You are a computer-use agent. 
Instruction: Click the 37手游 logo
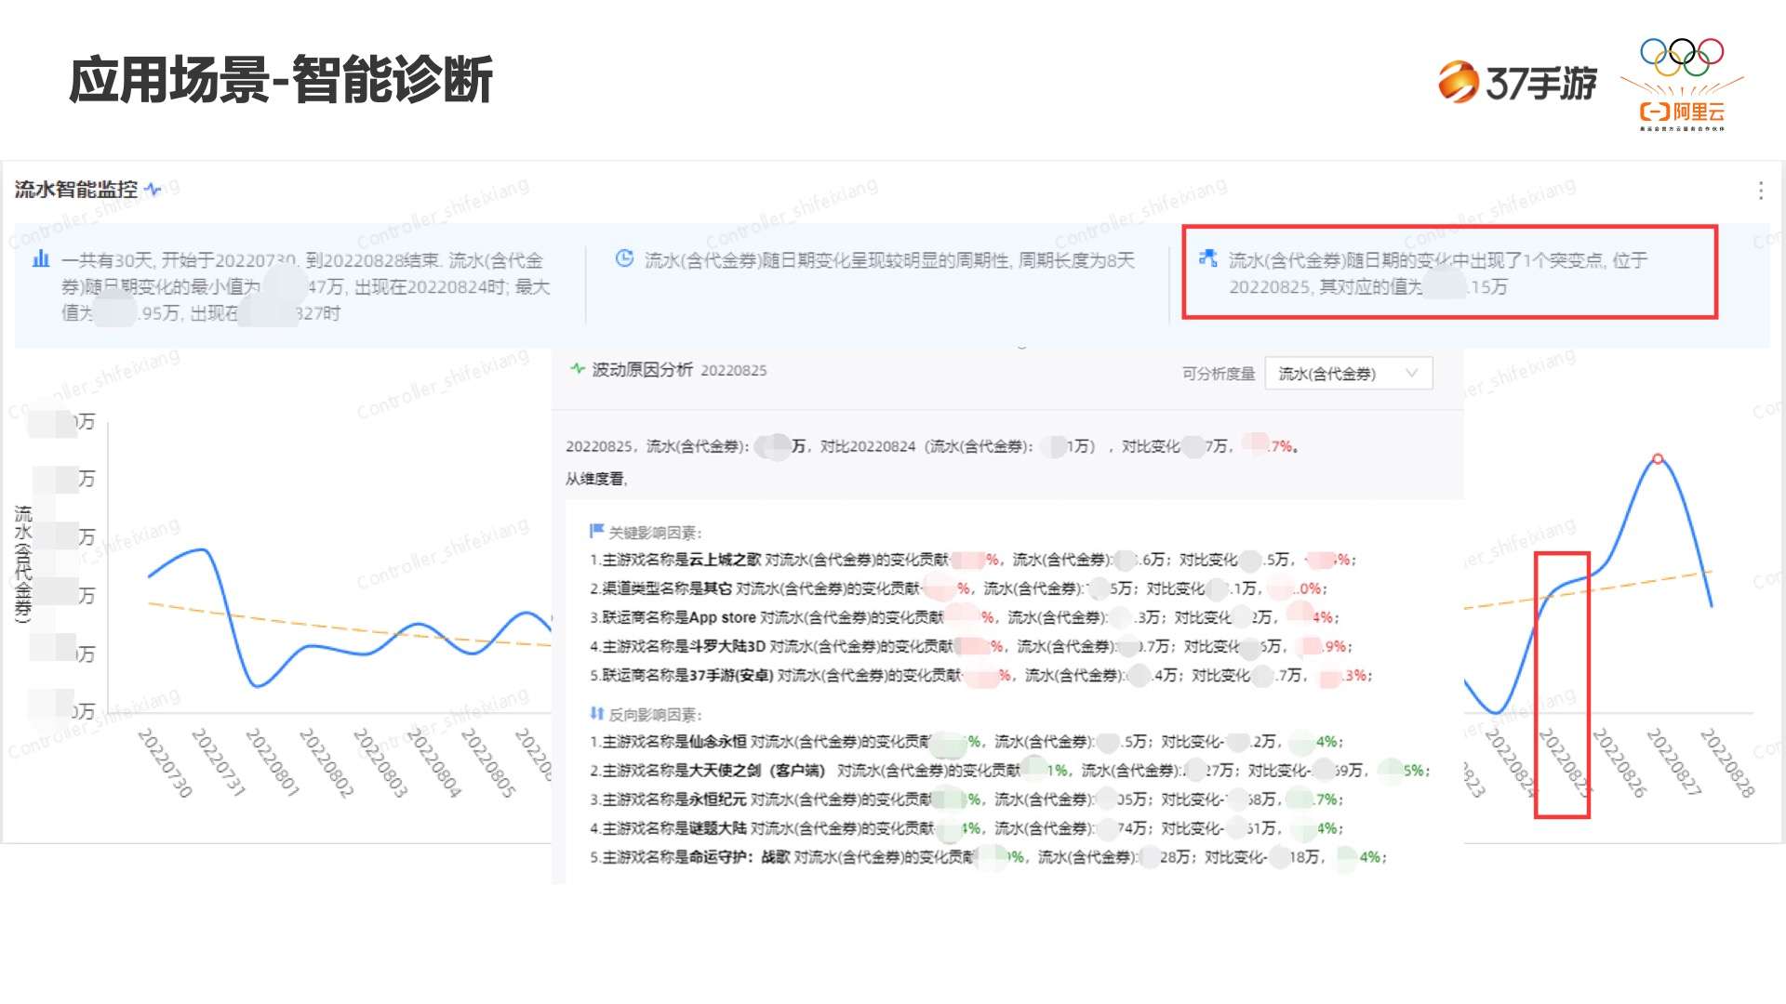pyautogui.click(x=1517, y=83)
